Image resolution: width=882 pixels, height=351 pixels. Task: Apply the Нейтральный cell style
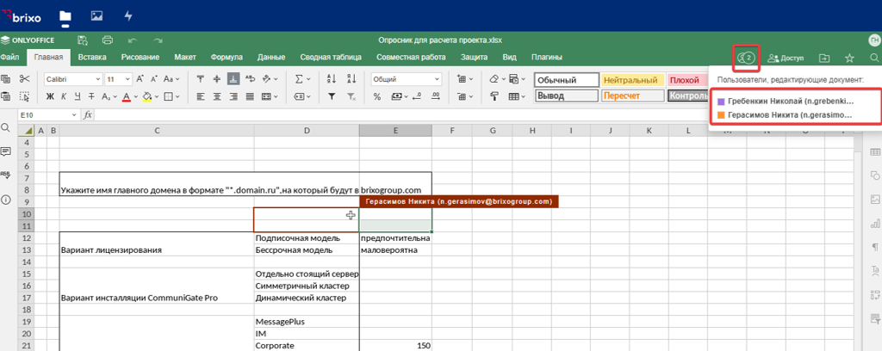coord(631,79)
